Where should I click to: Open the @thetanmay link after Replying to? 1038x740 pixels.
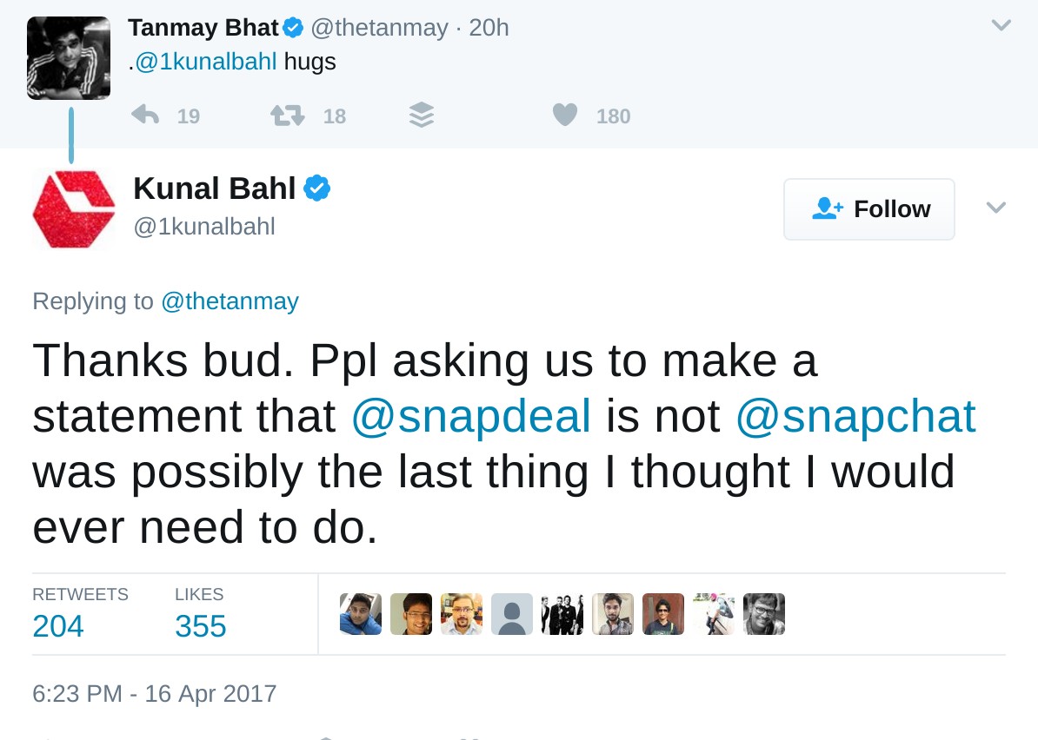point(230,301)
